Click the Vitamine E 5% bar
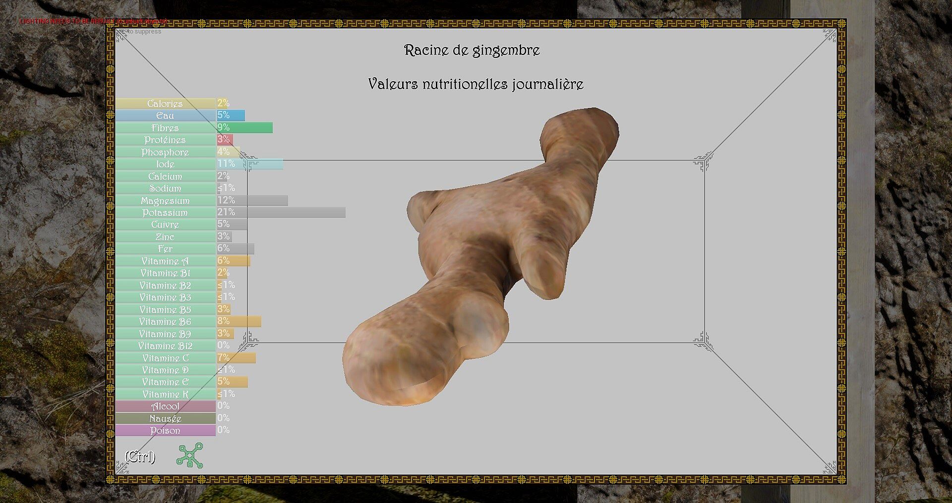This screenshot has width=952, height=503. point(232,382)
